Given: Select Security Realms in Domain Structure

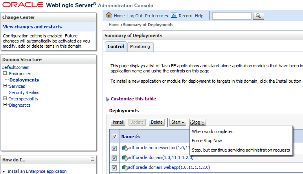Looking at the screenshot, I should pyautogui.click(x=24, y=93).
